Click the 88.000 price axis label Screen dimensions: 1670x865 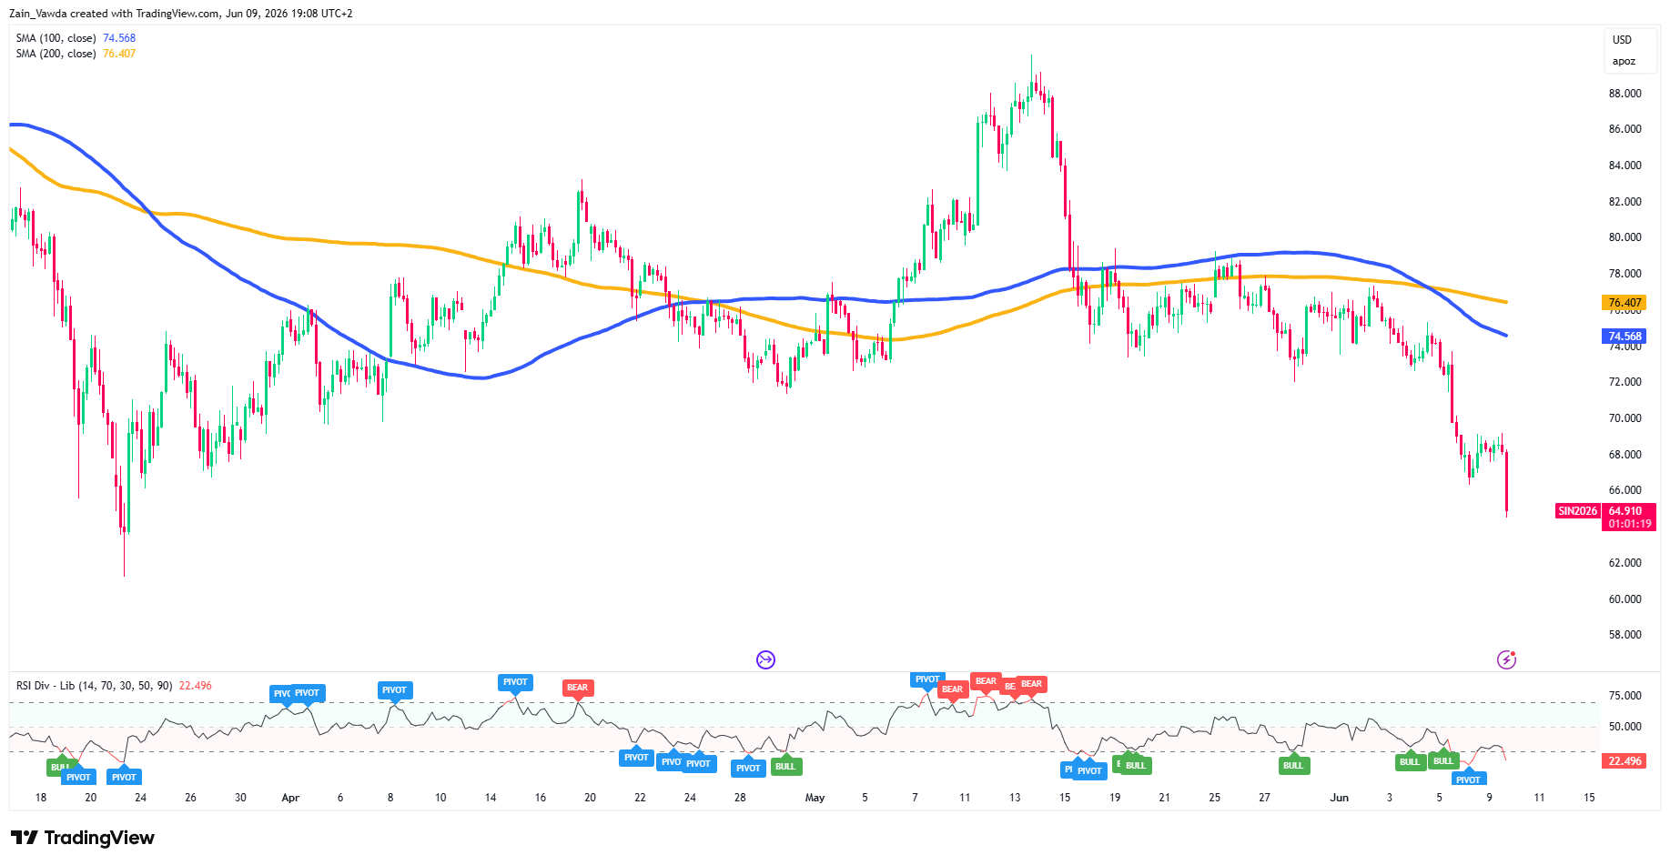point(1624,94)
